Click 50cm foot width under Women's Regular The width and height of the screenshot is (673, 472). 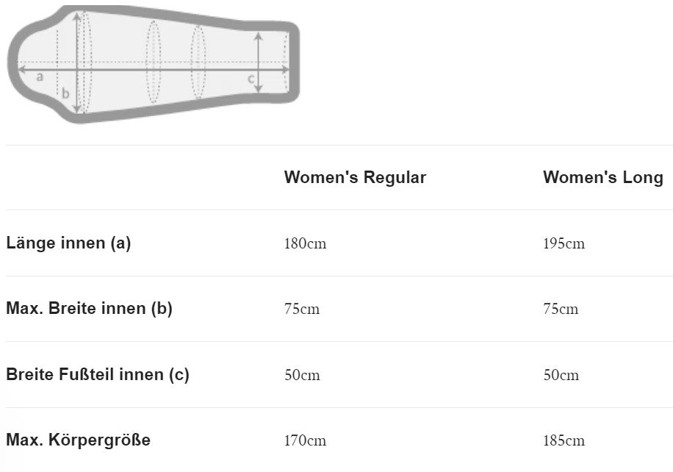tap(302, 376)
